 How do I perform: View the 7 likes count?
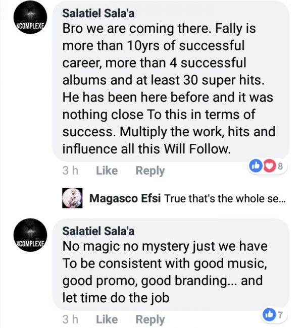279,314
